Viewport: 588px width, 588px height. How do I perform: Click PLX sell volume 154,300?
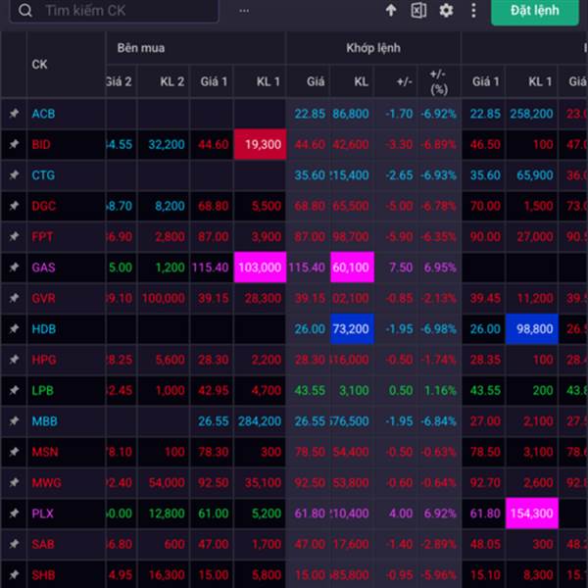tap(531, 514)
